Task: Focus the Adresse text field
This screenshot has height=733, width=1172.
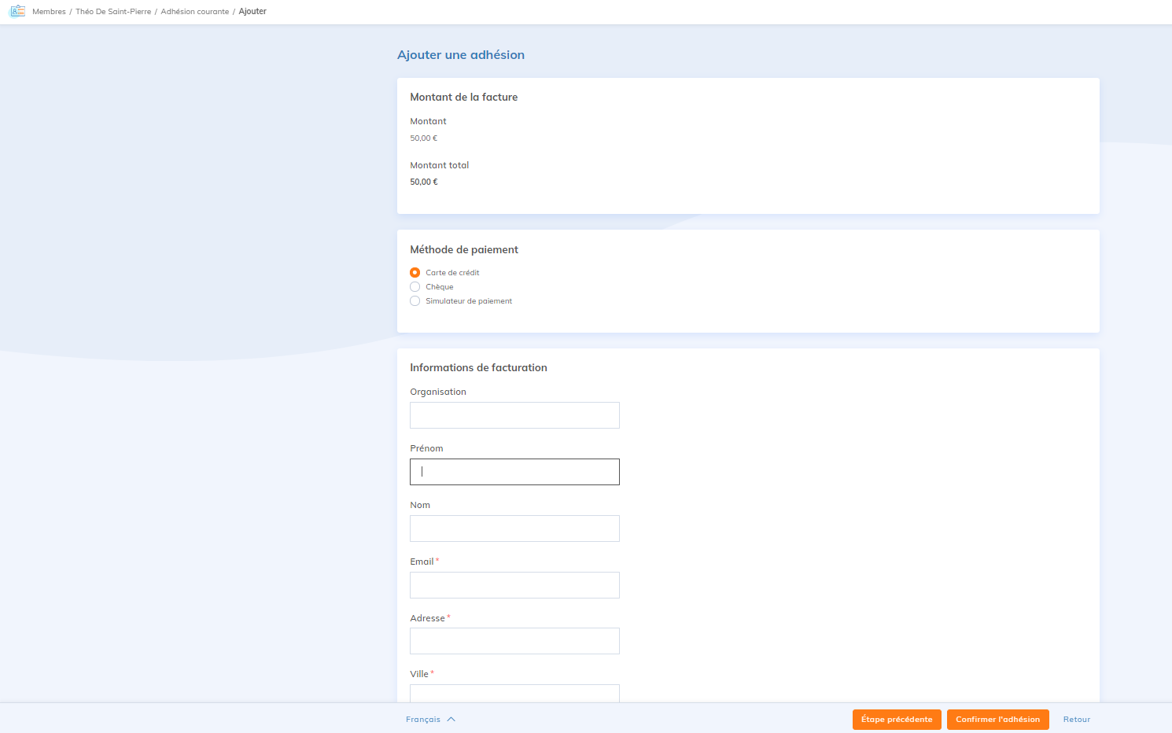Action: pos(514,641)
